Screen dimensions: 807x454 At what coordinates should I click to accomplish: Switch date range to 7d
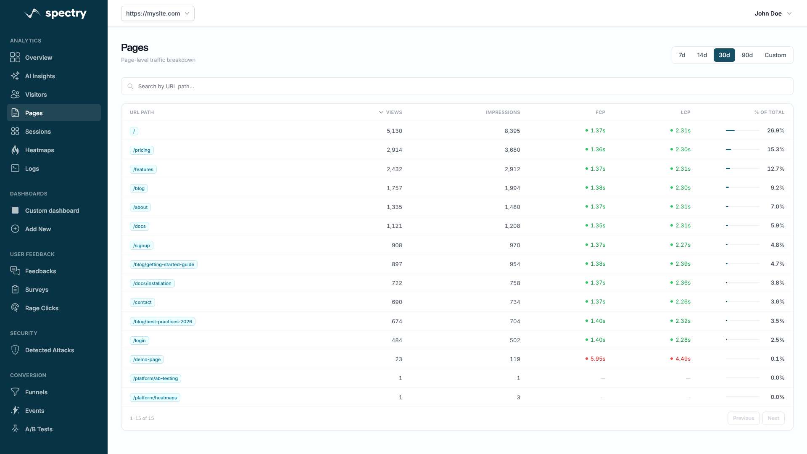tap(682, 55)
